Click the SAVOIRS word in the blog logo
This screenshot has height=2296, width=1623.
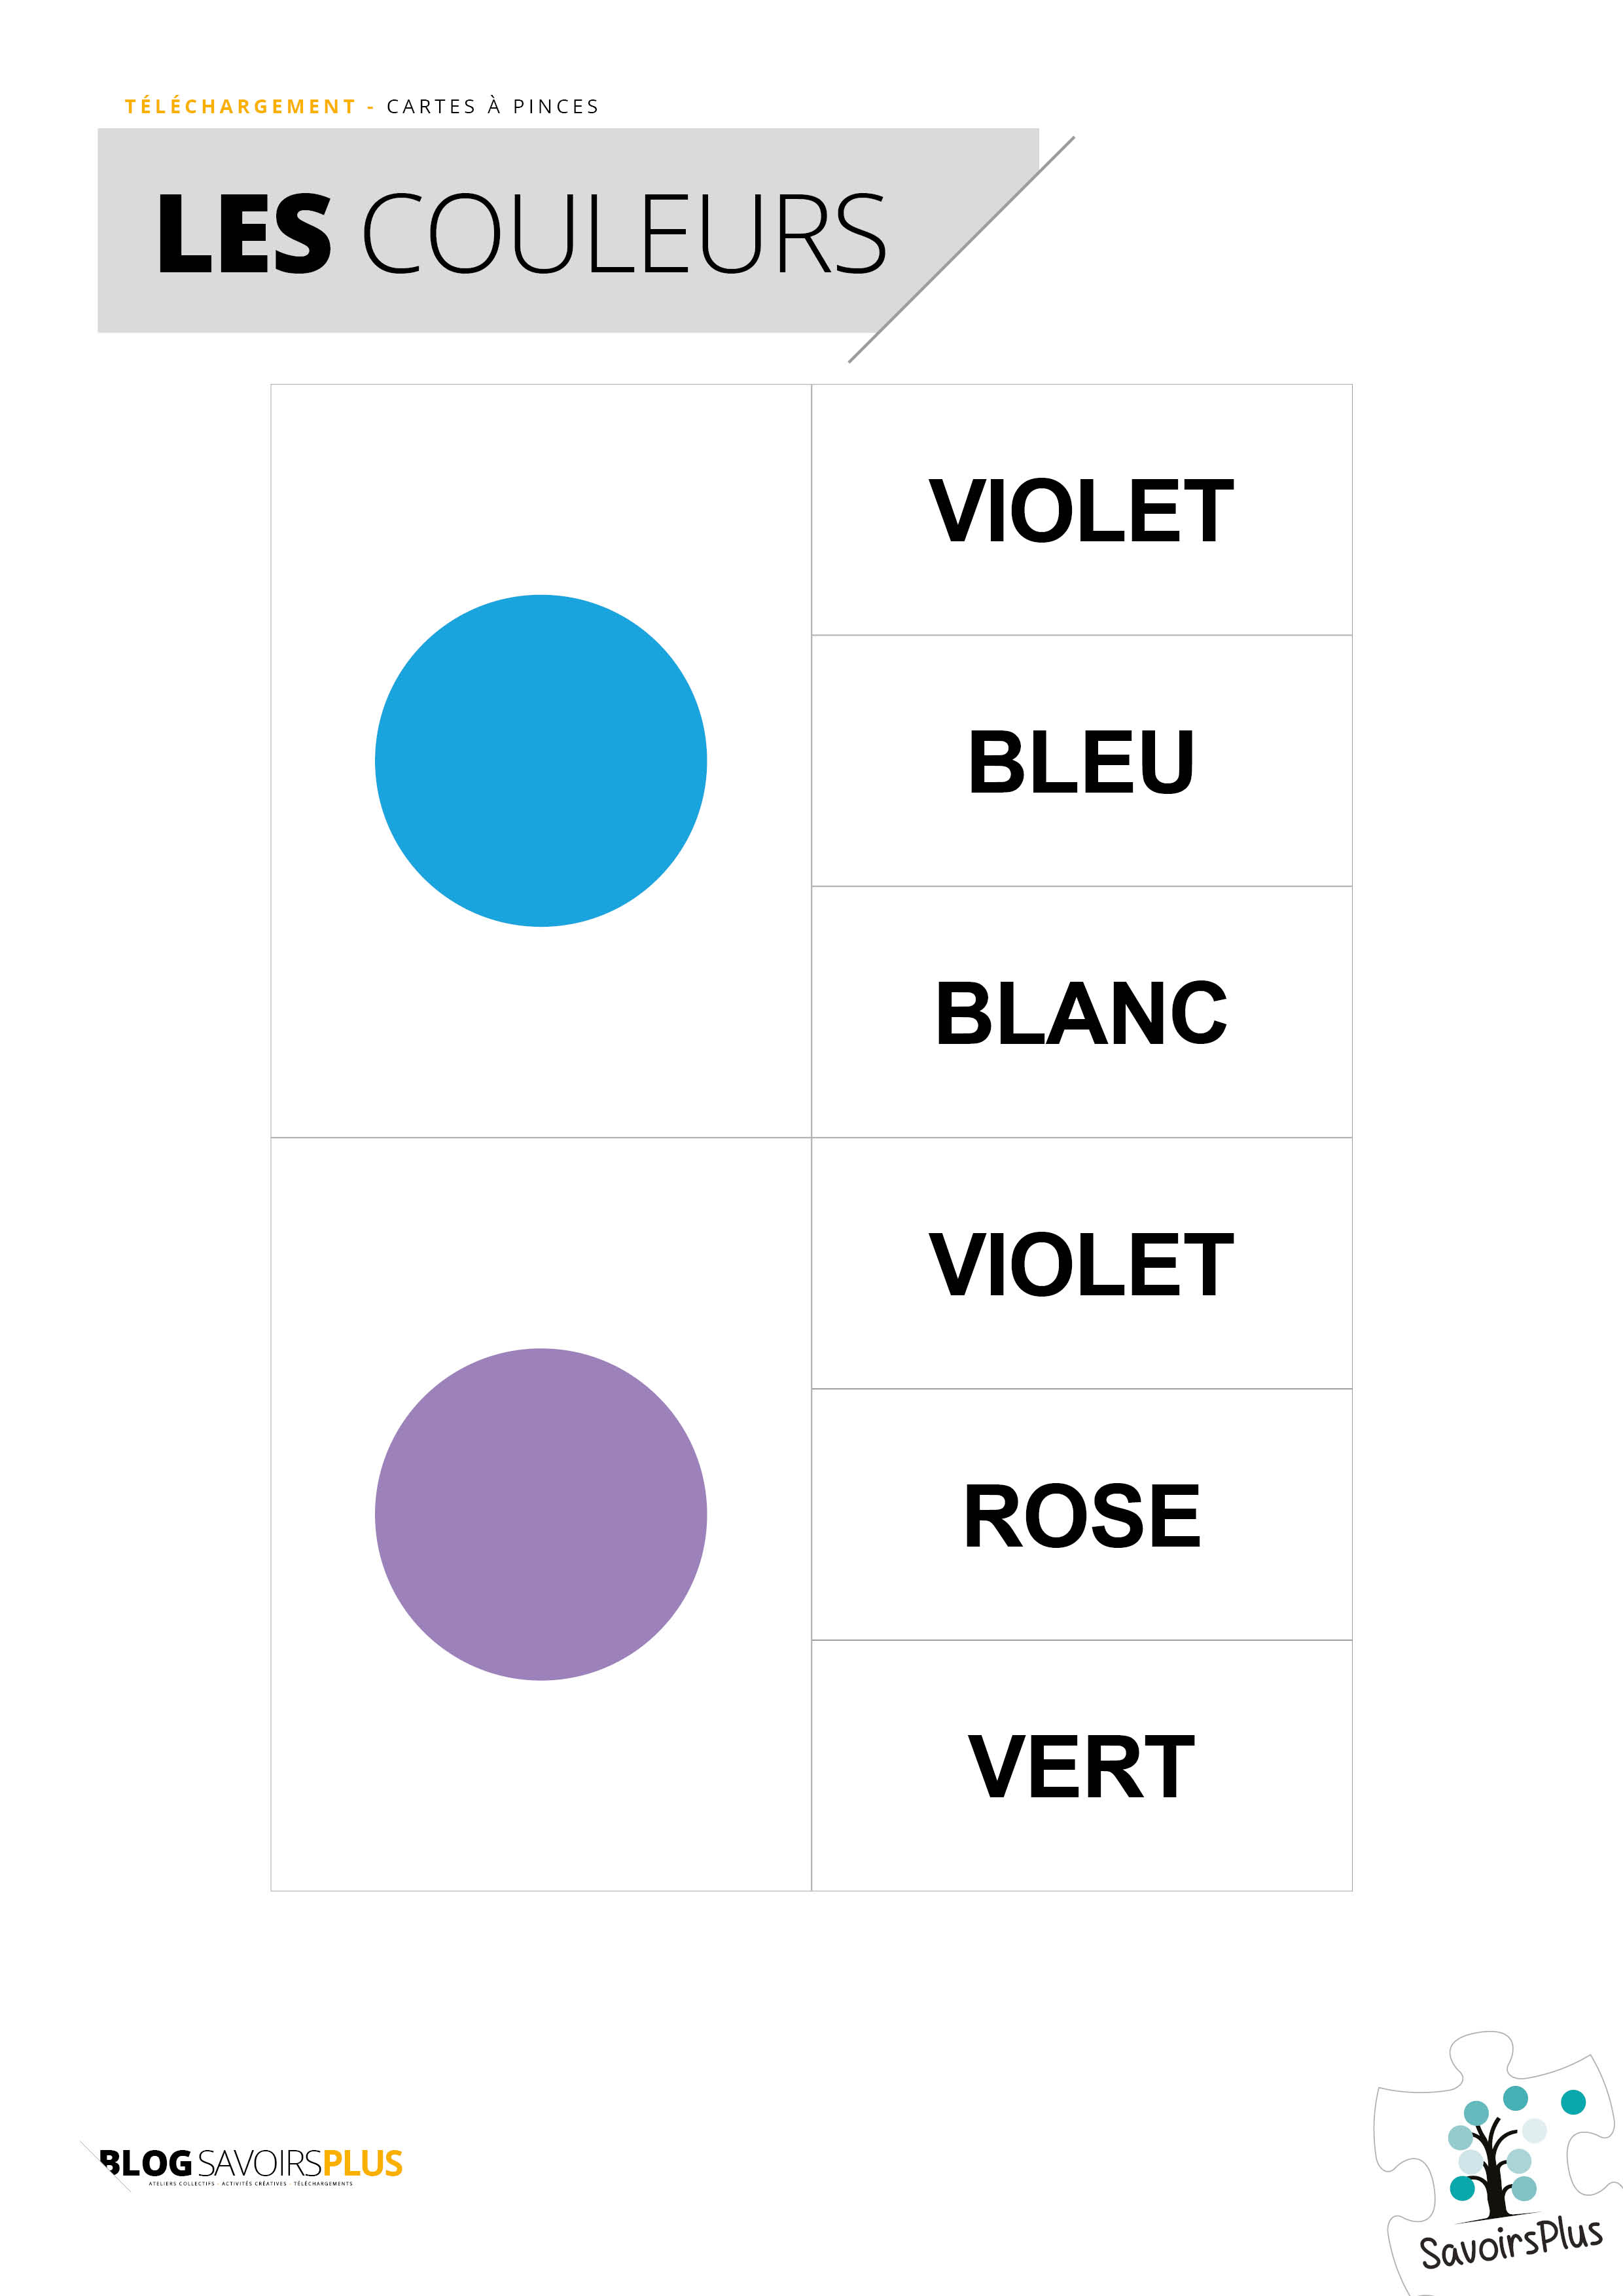click(259, 2163)
